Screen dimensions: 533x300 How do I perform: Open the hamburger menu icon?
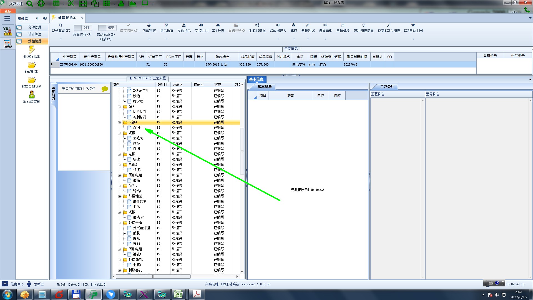tap(7, 18)
